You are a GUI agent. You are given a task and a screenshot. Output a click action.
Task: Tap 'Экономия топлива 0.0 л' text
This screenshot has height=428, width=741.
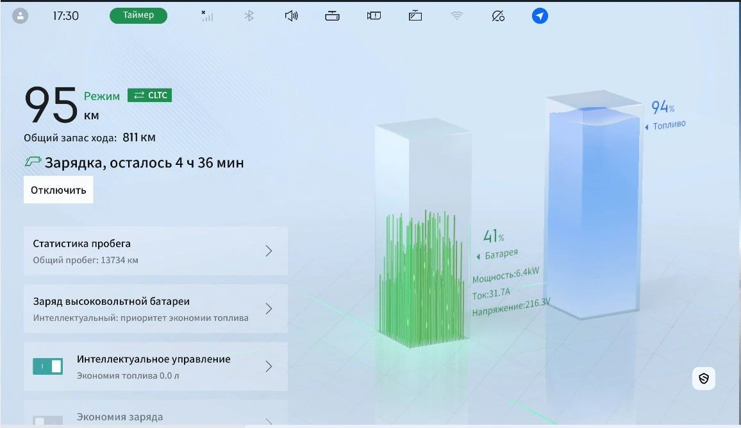[x=128, y=375]
